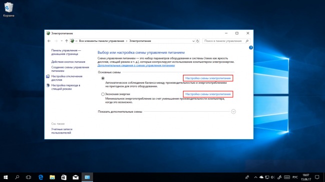Open the blue help question mark
The image size is (325, 182).
point(251,47)
